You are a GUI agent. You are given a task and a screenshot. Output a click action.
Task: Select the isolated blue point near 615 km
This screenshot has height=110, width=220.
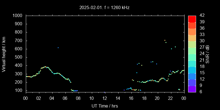point(58,48)
